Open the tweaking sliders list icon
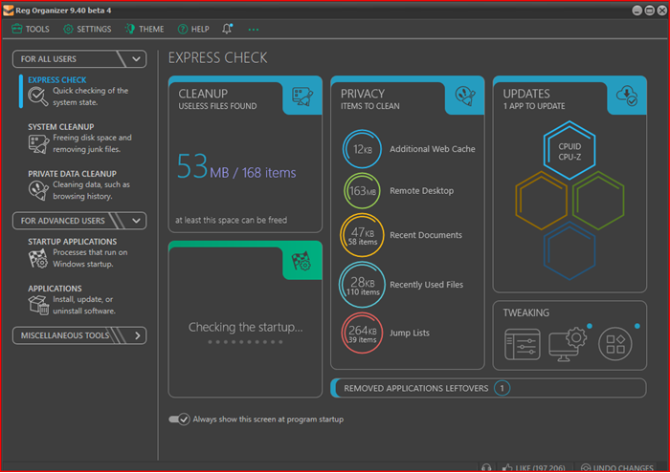670x473 pixels. click(523, 344)
